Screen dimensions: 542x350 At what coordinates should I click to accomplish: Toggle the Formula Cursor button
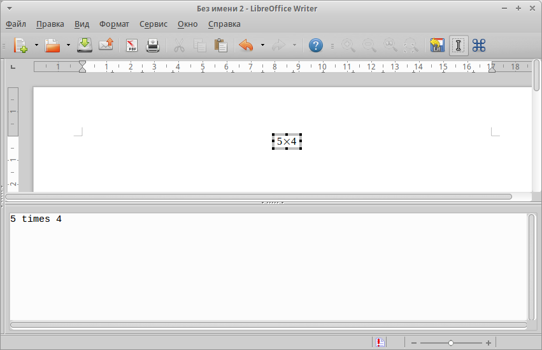coord(458,45)
